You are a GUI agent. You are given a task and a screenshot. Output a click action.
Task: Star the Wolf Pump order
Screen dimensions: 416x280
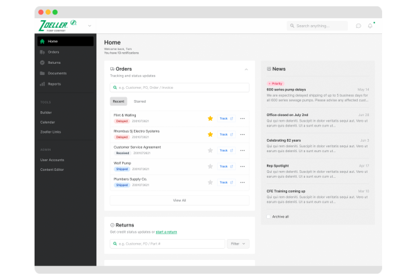210,166
